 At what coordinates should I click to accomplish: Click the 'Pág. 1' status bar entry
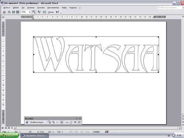click(6, 132)
